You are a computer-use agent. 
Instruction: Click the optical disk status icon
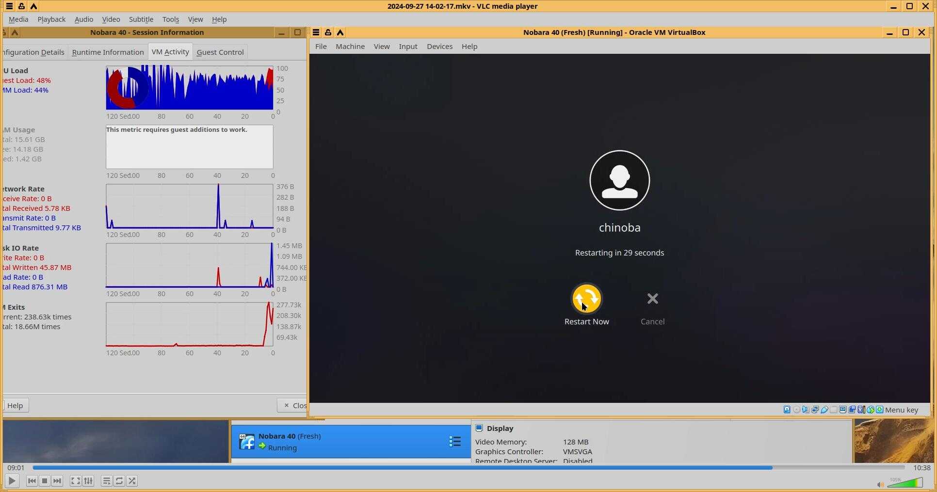point(796,410)
